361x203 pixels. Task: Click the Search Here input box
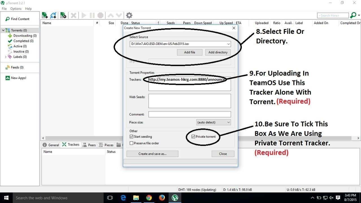coord(333,16)
